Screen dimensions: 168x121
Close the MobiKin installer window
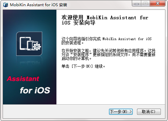[x=158, y=4]
